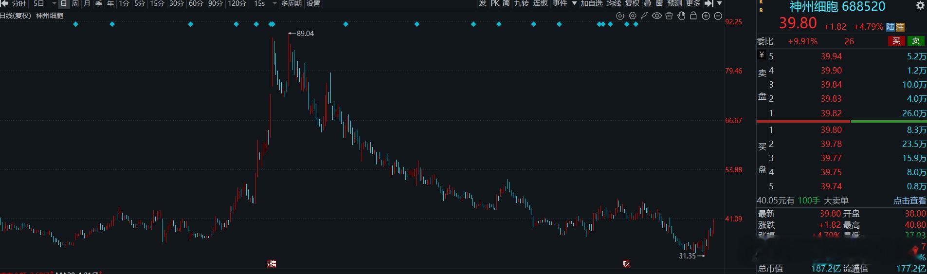Open the quote panel settings gear
This screenshot has width=927, height=274.
[920, 5]
